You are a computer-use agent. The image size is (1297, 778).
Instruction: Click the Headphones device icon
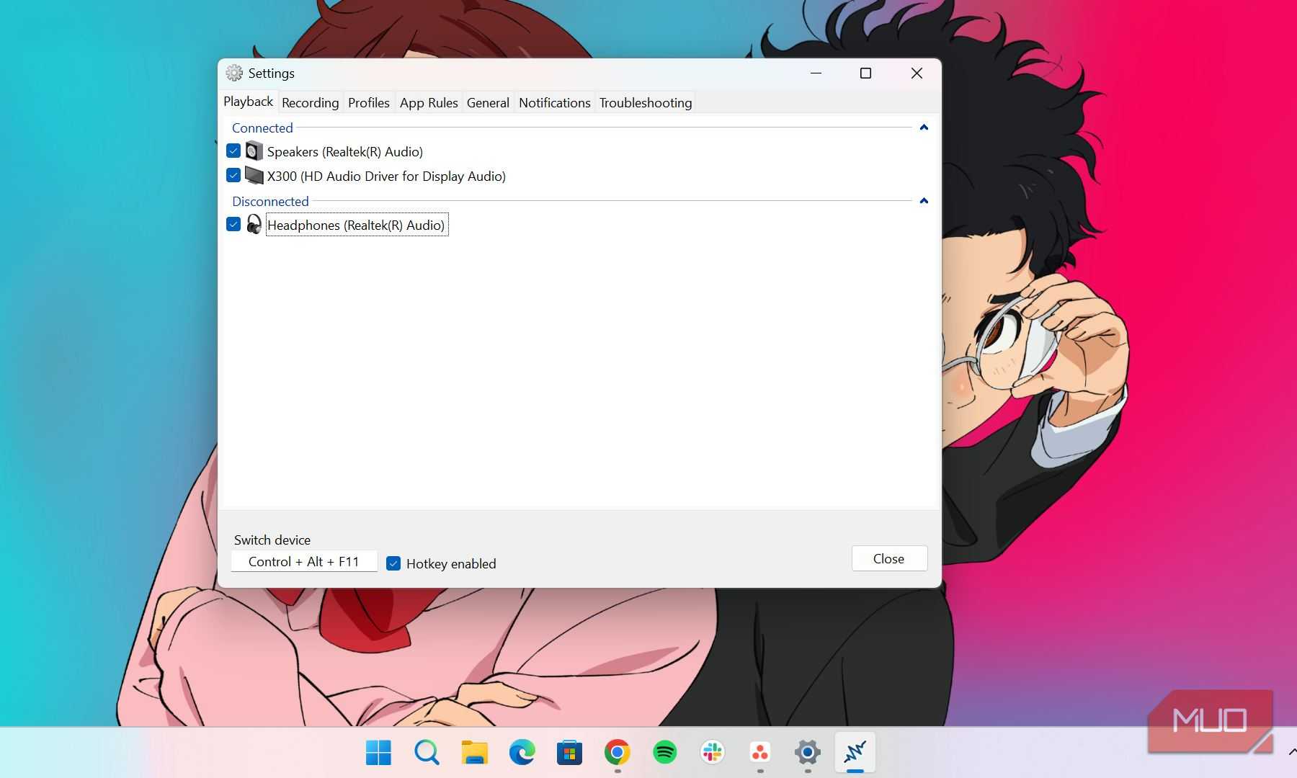pos(254,225)
